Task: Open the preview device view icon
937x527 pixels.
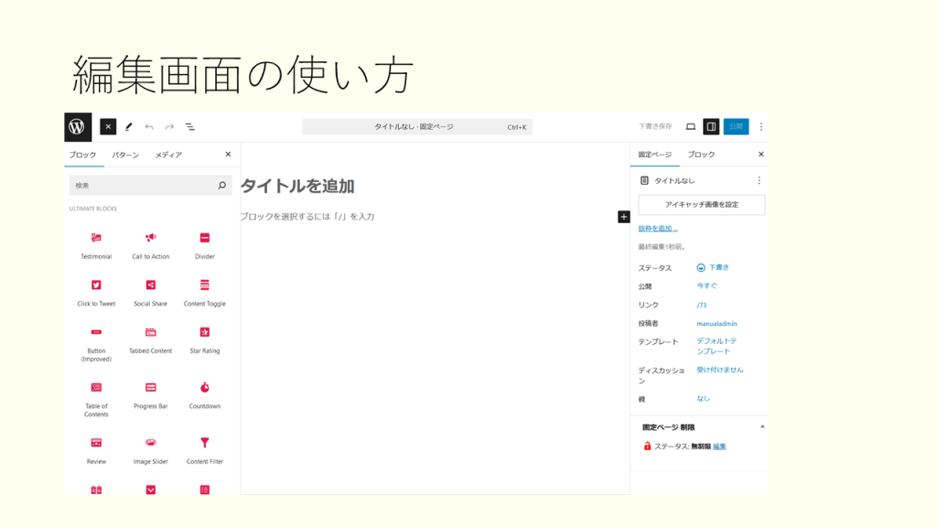Action: click(691, 127)
